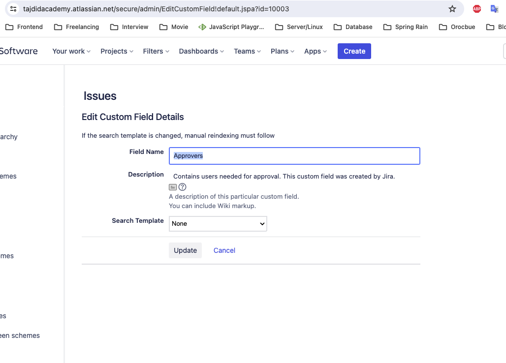Open the Filters menu
The image size is (506, 363).
156,51
